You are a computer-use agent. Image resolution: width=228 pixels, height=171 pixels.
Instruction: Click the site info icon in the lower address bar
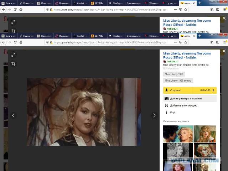pos(47,42)
